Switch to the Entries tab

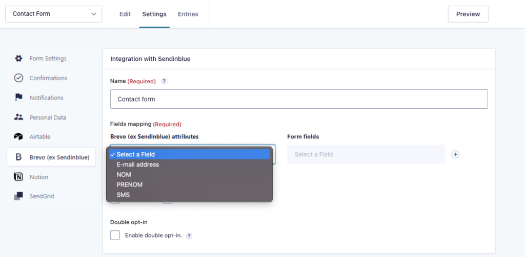tap(188, 14)
